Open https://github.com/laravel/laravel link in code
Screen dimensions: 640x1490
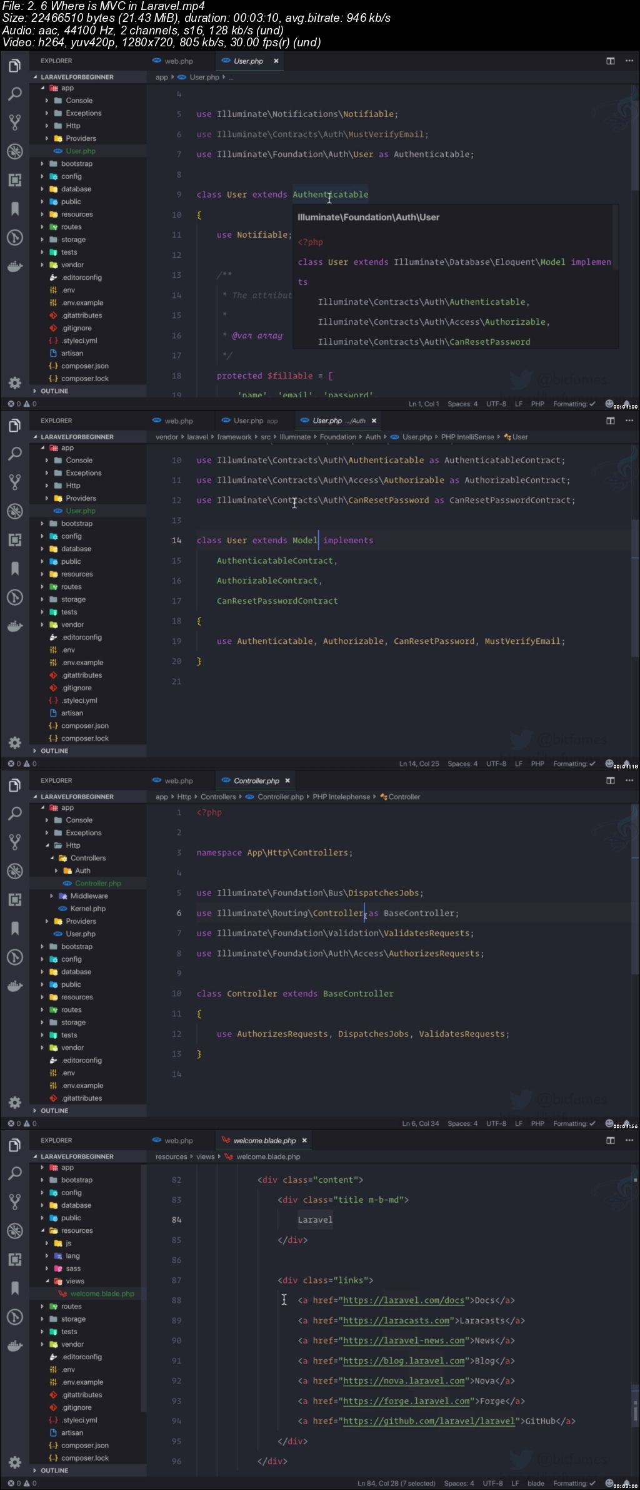pos(429,1421)
